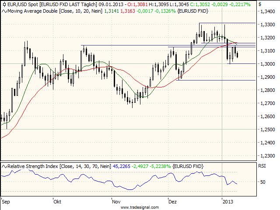Click the line icon before Relative Strength Index

pos(3,167)
